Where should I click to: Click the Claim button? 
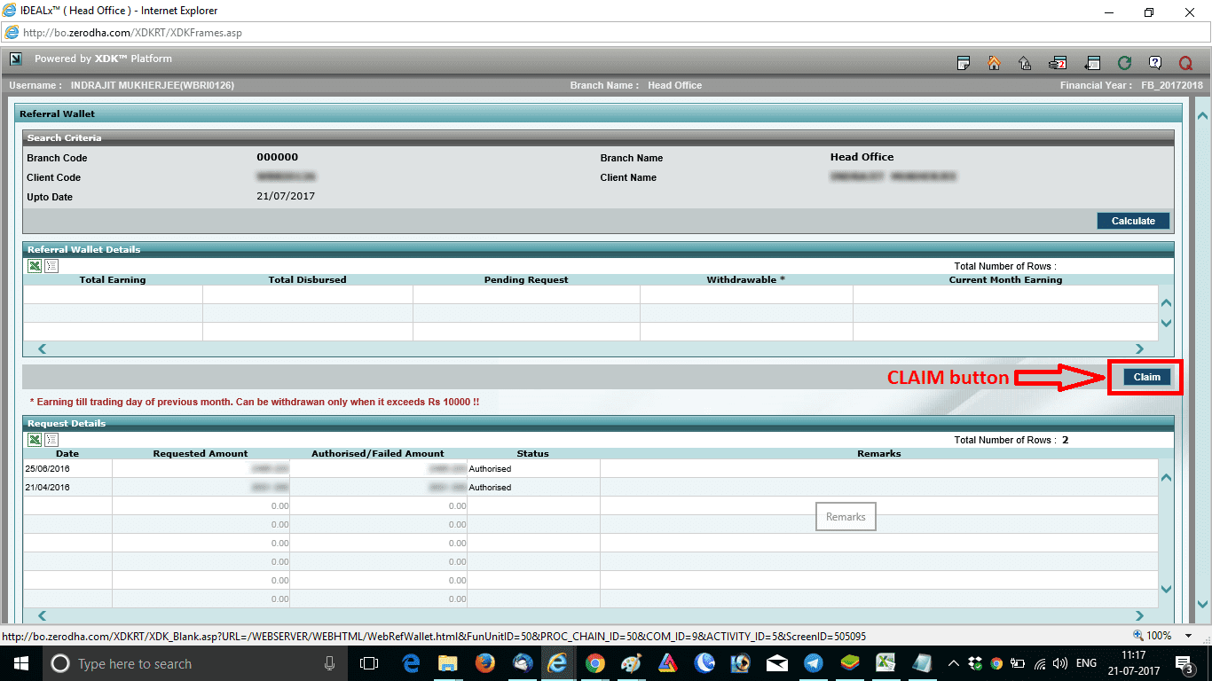click(x=1147, y=377)
